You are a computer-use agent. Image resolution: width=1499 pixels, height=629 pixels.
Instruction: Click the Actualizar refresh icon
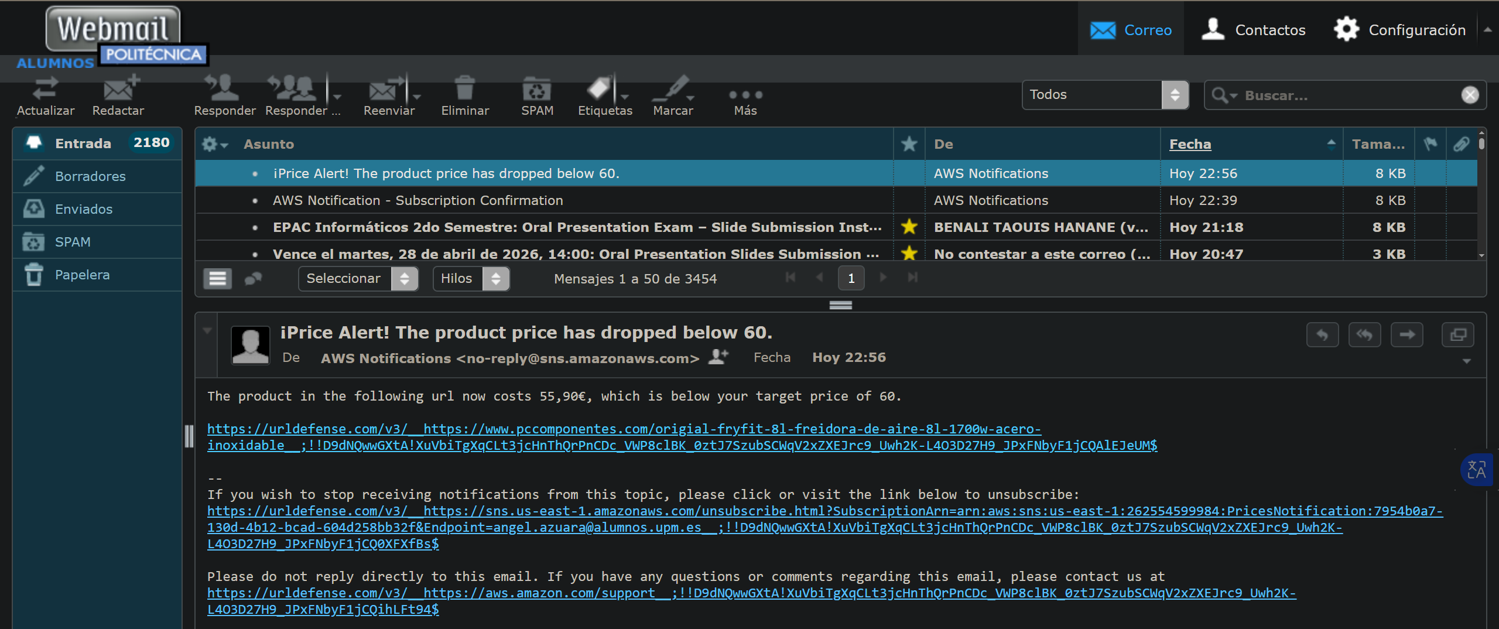pos(45,89)
